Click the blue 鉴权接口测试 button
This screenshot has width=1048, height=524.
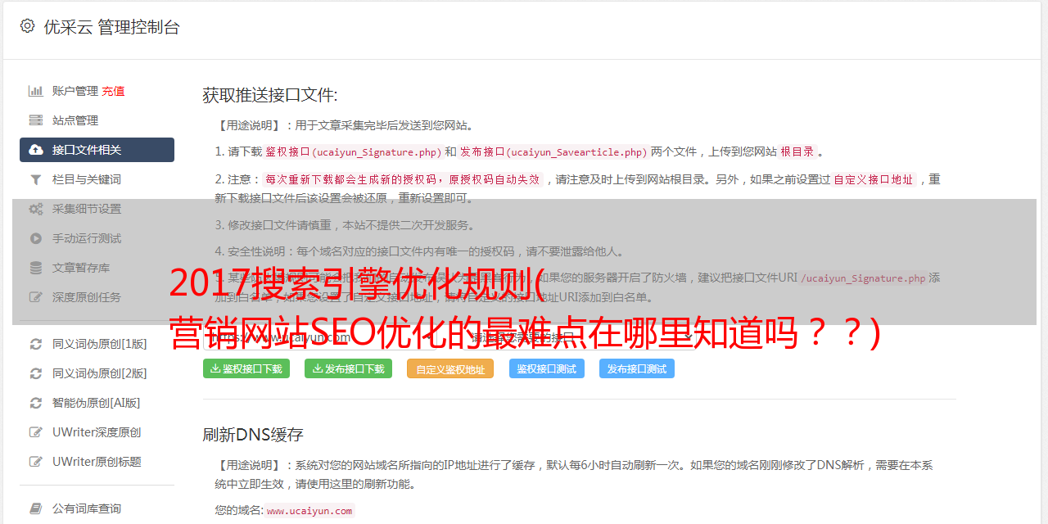[547, 368]
